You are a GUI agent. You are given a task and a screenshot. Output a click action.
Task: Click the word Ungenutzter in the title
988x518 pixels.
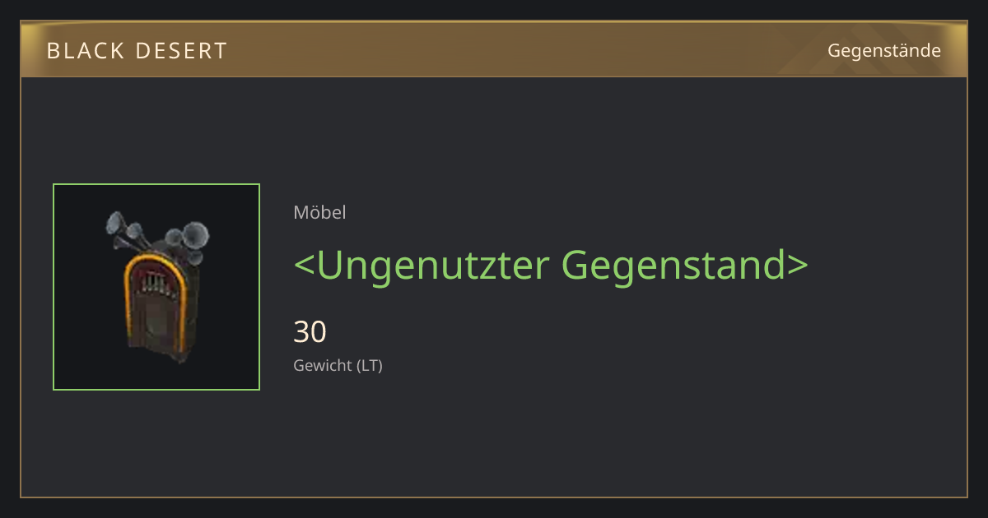[432, 265]
